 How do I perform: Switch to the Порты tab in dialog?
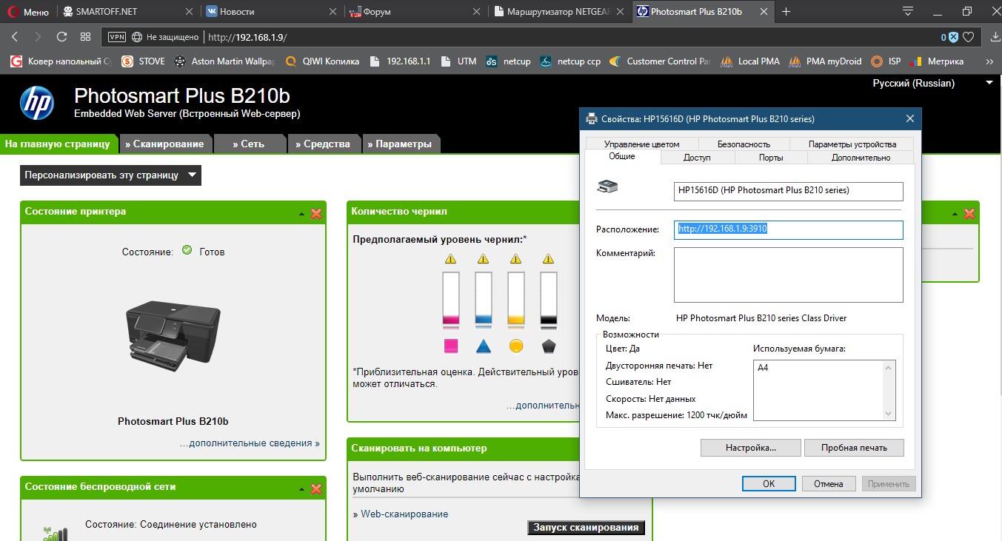(x=770, y=158)
